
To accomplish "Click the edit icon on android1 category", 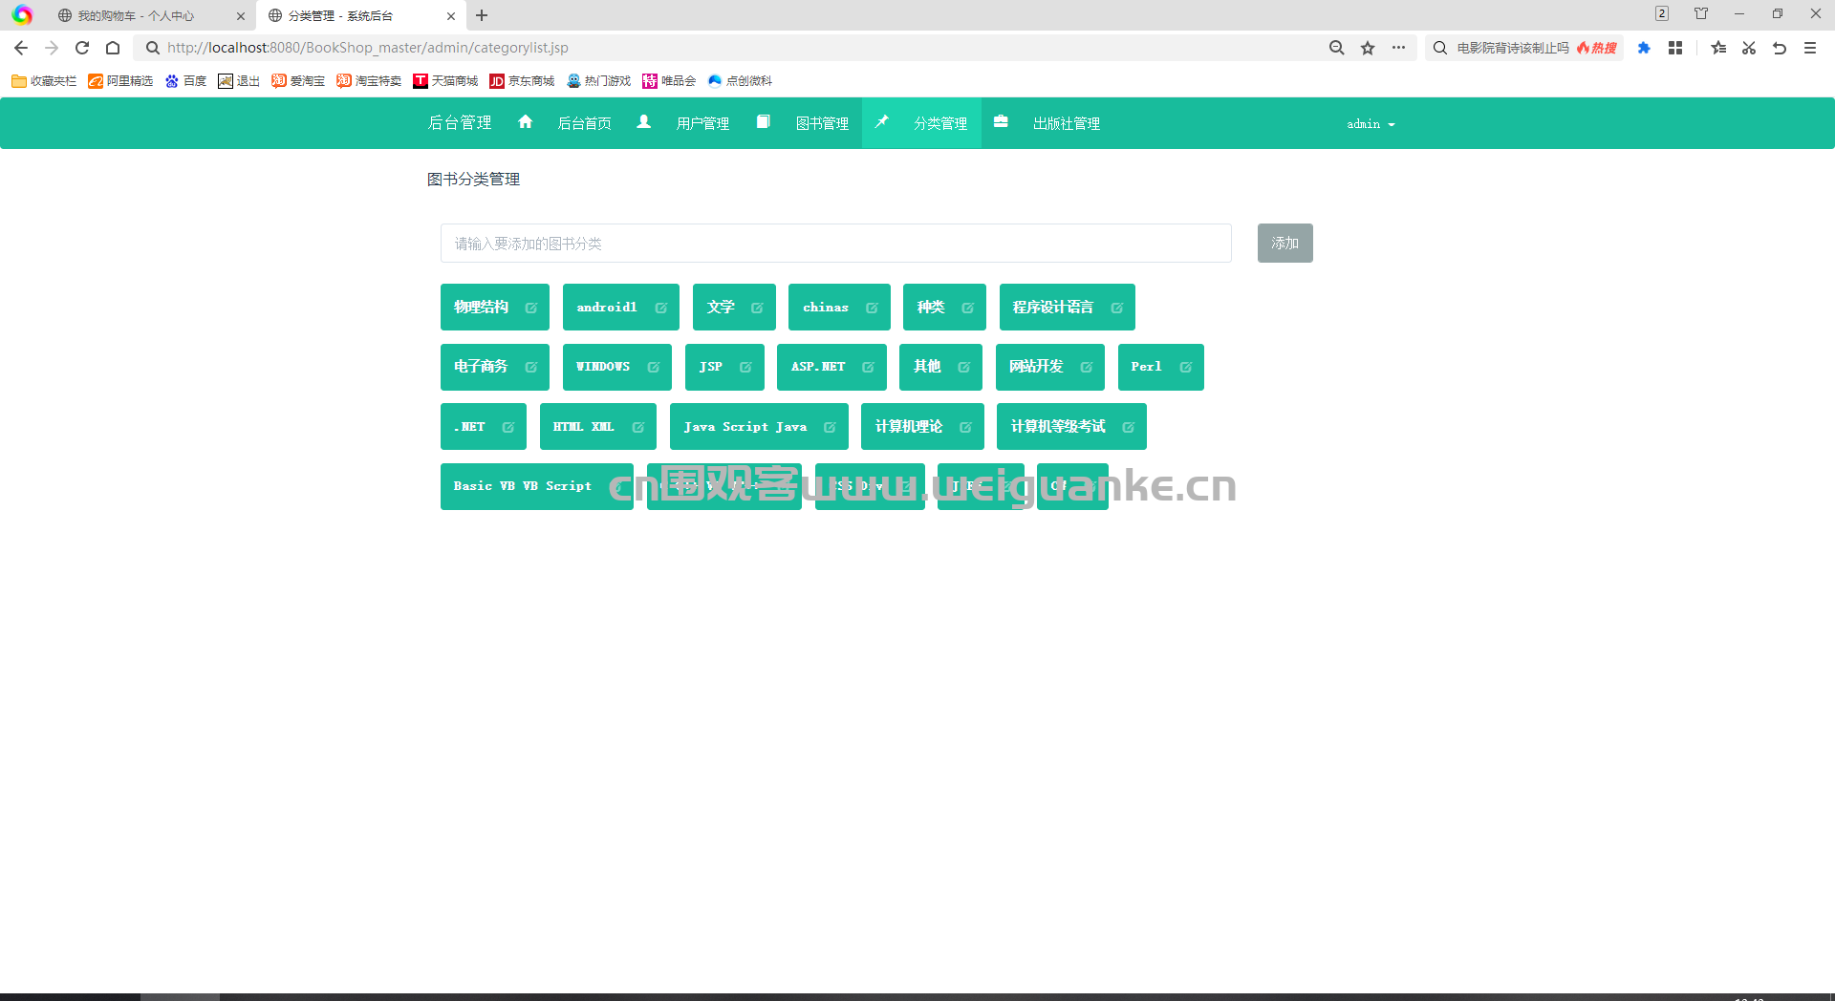I will [x=661, y=308].
